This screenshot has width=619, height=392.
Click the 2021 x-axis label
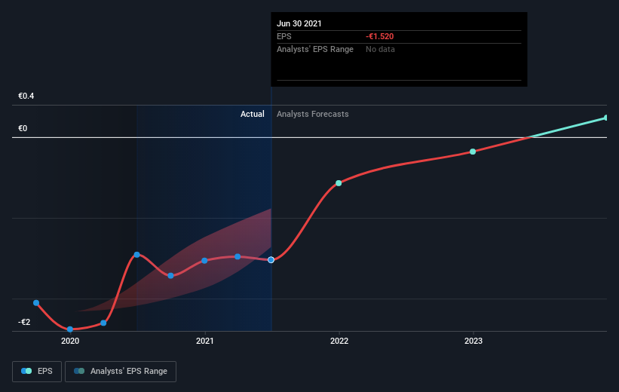[204, 341]
